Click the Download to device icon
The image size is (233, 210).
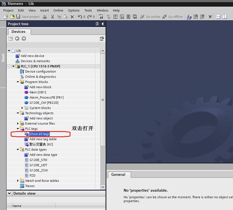coord(115,17)
